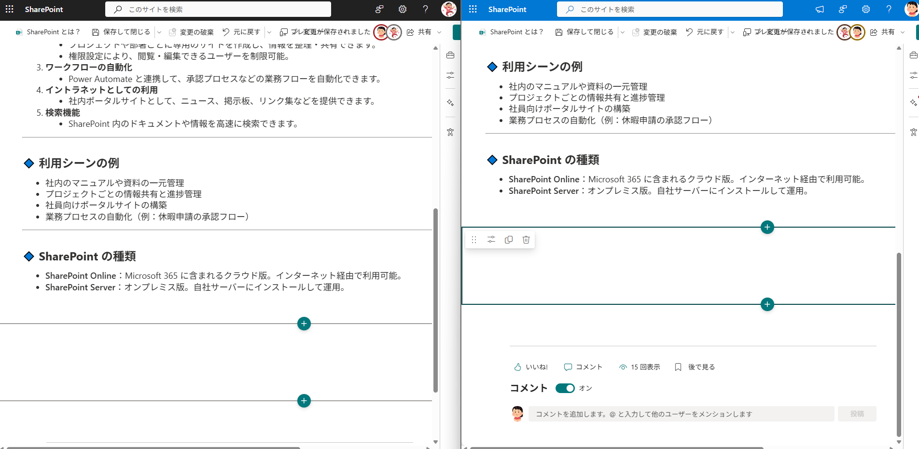Open the account avatar in right window header
This screenshot has height=449, width=919.
tap(911, 9)
